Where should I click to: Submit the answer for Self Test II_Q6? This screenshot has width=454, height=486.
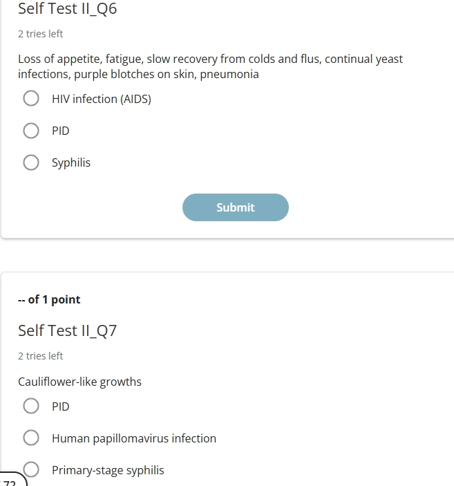(236, 207)
